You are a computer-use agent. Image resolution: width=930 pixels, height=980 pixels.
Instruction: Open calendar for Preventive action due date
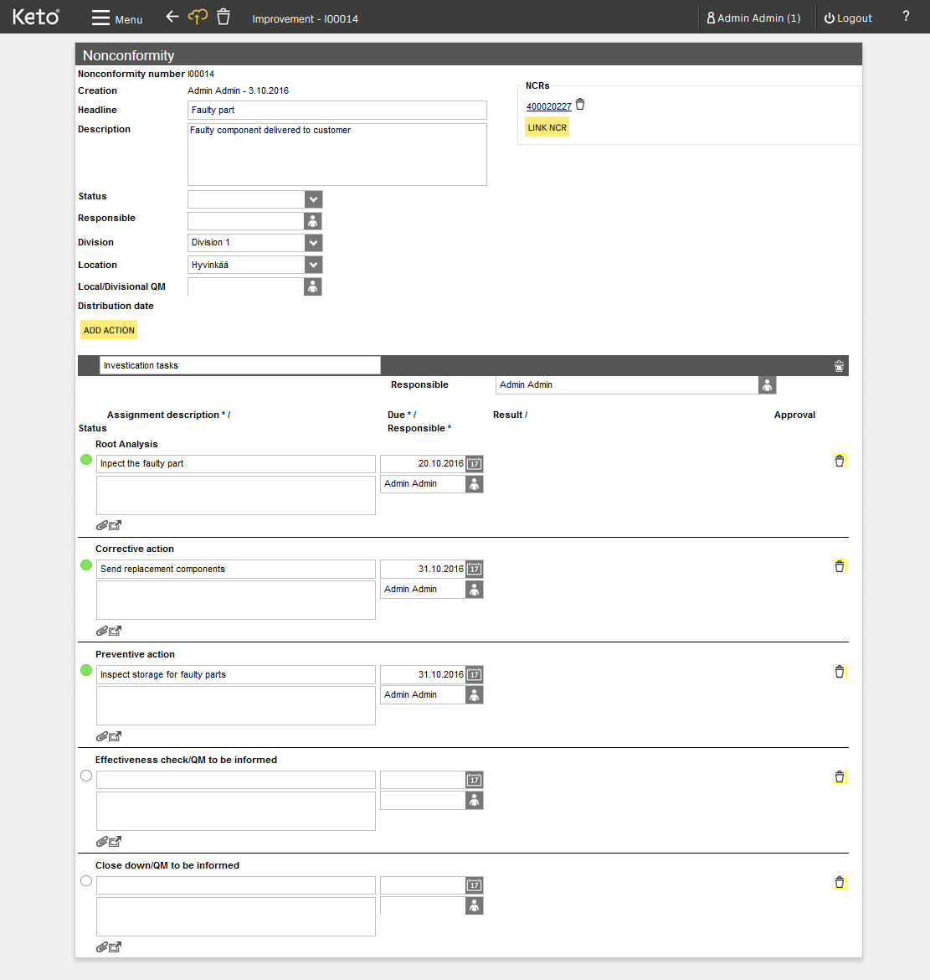(475, 675)
